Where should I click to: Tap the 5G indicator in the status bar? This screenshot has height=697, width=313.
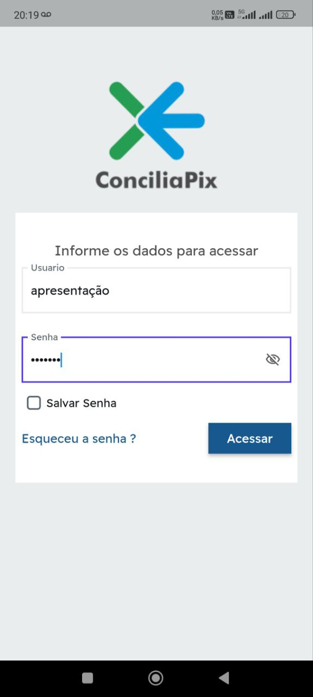(x=241, y=11)
